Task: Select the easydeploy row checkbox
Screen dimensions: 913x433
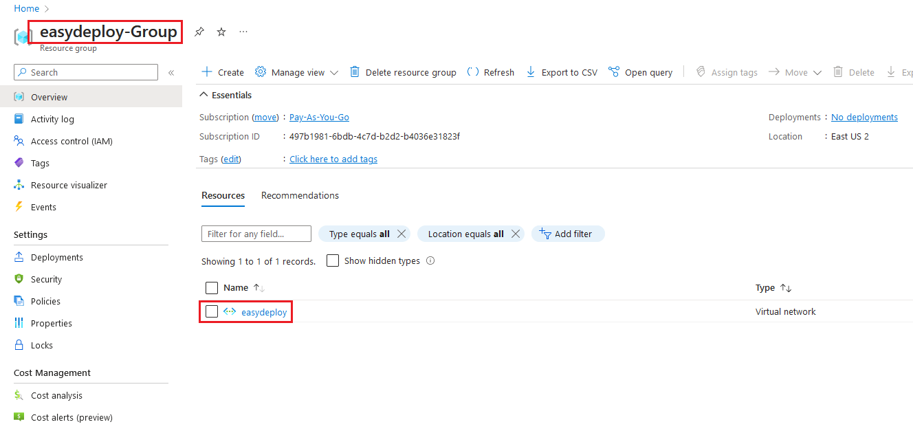Action: (x=212, y=312)
